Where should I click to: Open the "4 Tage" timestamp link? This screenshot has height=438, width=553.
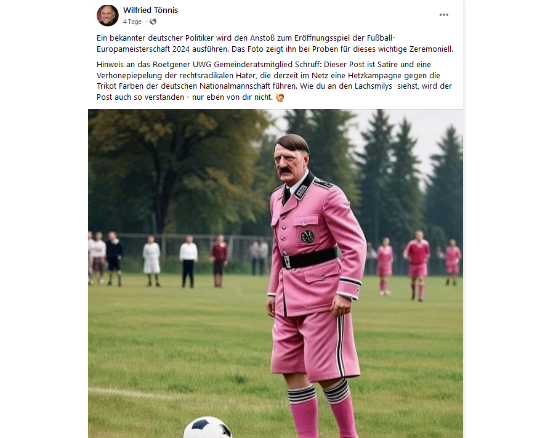tap(132, 22)
